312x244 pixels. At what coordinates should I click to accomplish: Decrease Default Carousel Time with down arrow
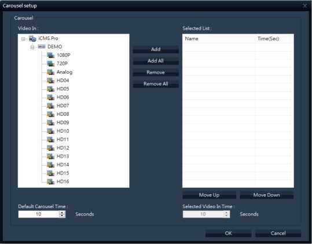pos(62,216)
